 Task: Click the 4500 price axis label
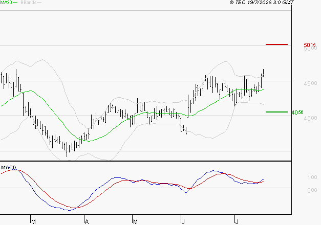[310, 83]
